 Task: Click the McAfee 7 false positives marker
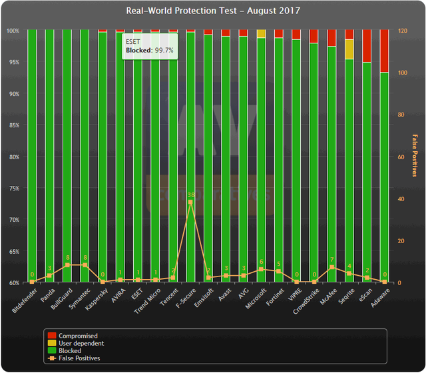coord(332,267)
